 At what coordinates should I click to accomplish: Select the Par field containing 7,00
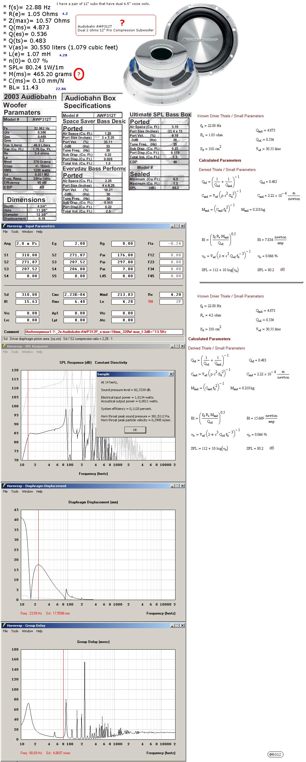[x=123, y=269]
